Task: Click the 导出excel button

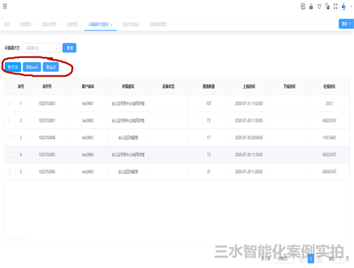Action: [32, 66]
